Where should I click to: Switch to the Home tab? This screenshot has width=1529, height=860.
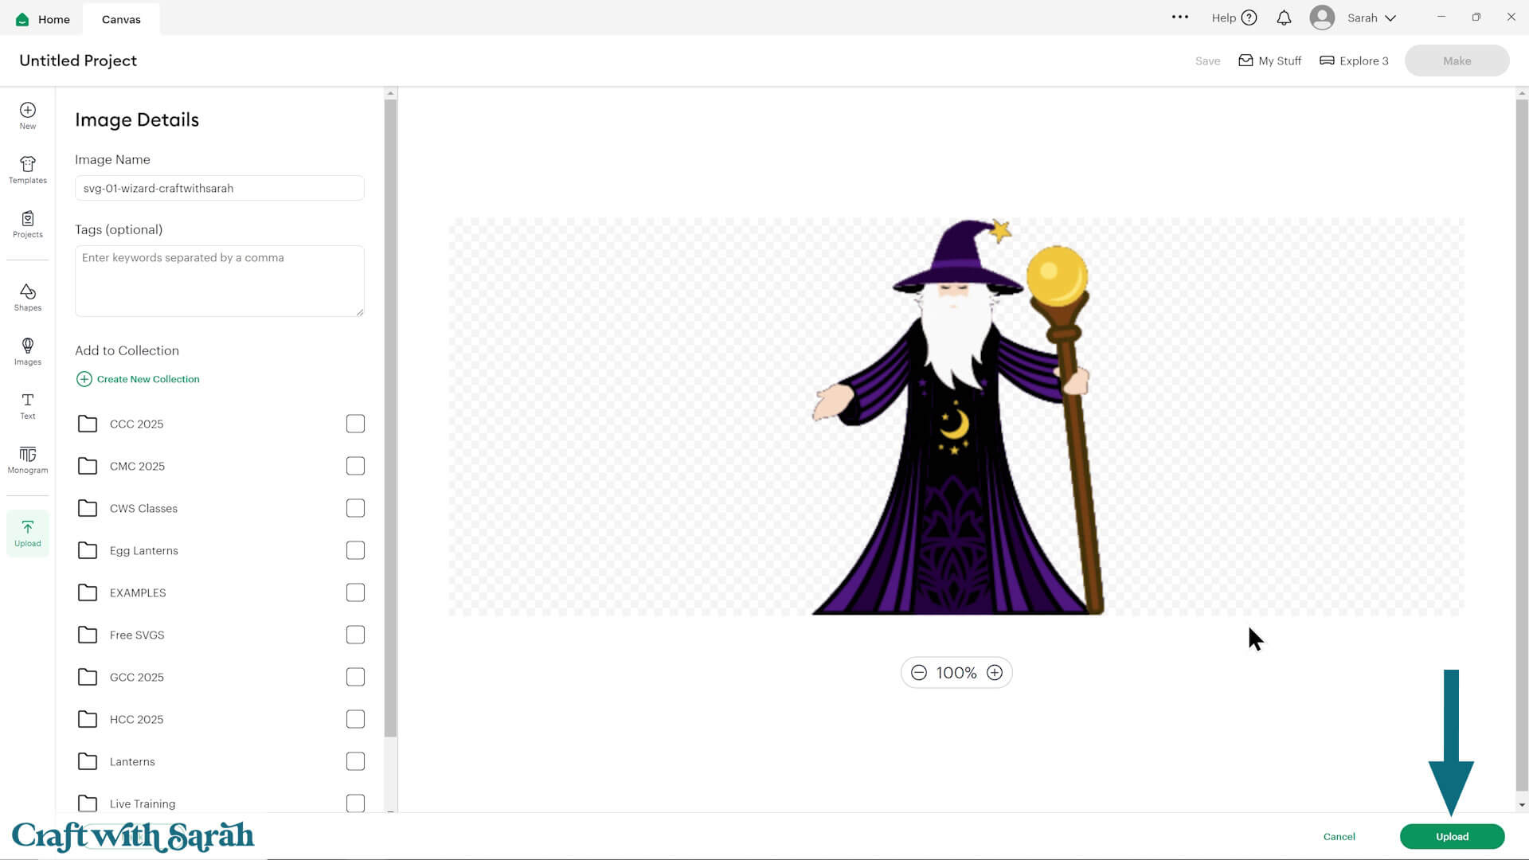(x=42, y=19)
